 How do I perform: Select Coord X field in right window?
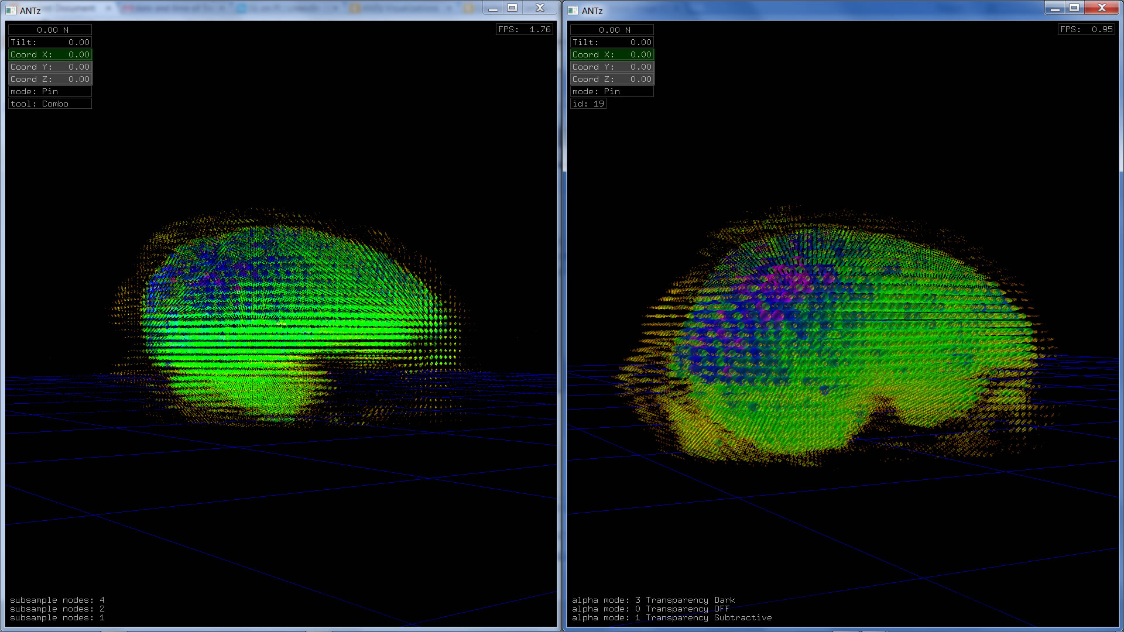(612, 54)
